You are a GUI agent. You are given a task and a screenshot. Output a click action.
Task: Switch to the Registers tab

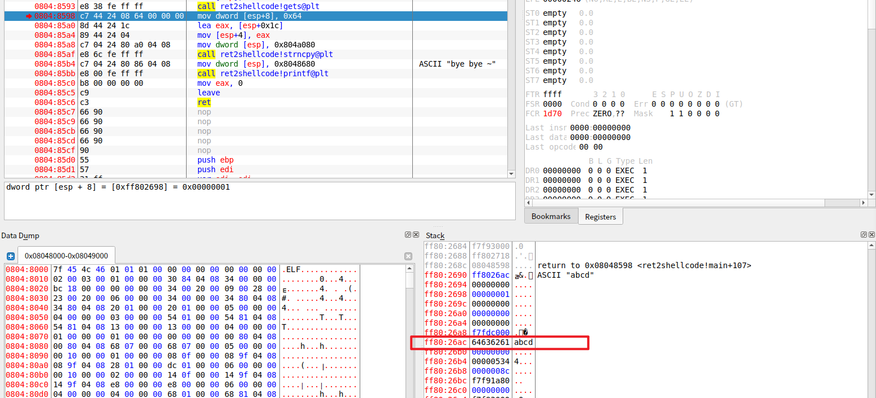600,217
